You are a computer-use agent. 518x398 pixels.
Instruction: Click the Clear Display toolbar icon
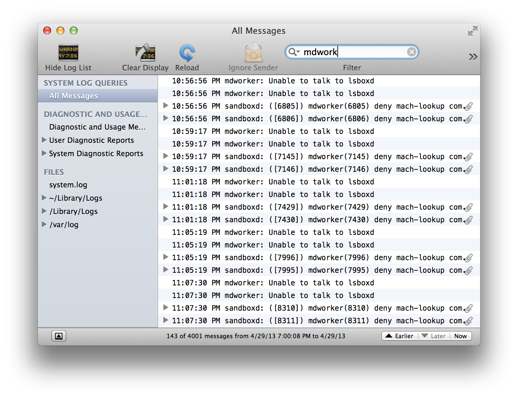point(145,52)
